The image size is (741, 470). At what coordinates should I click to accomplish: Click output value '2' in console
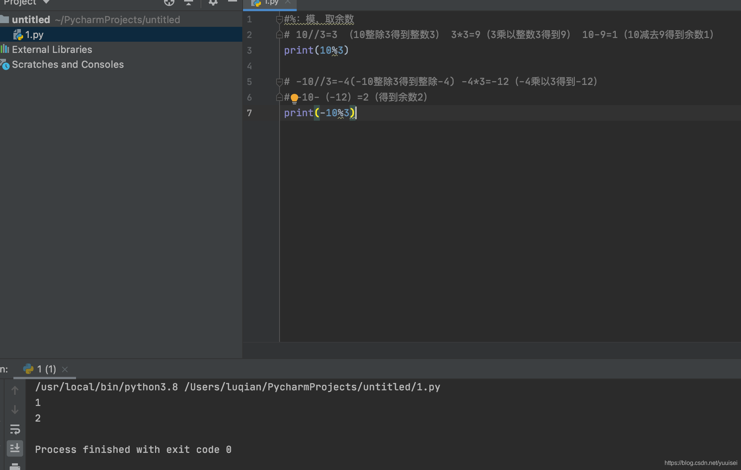coord(38,418)
